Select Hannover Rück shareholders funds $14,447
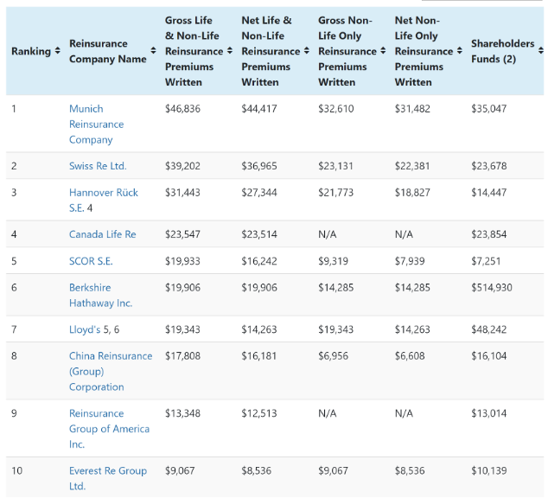The width and height of the screenshot is (548, 498). tap(488, 193)
